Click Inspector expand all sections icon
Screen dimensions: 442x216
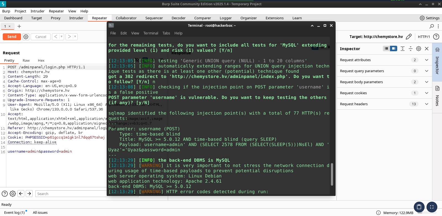pyautogui.click(x=402, y=48)
